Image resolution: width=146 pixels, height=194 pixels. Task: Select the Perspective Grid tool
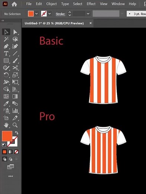pyautogui.click(x=15, y=89)
